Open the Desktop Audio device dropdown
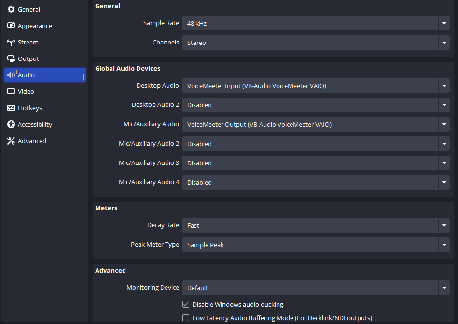Screen dimensions: 458x324 [316, 86]
